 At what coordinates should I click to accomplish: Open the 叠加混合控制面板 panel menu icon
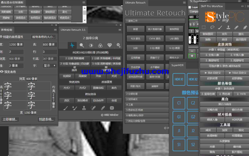click(84, 2)
